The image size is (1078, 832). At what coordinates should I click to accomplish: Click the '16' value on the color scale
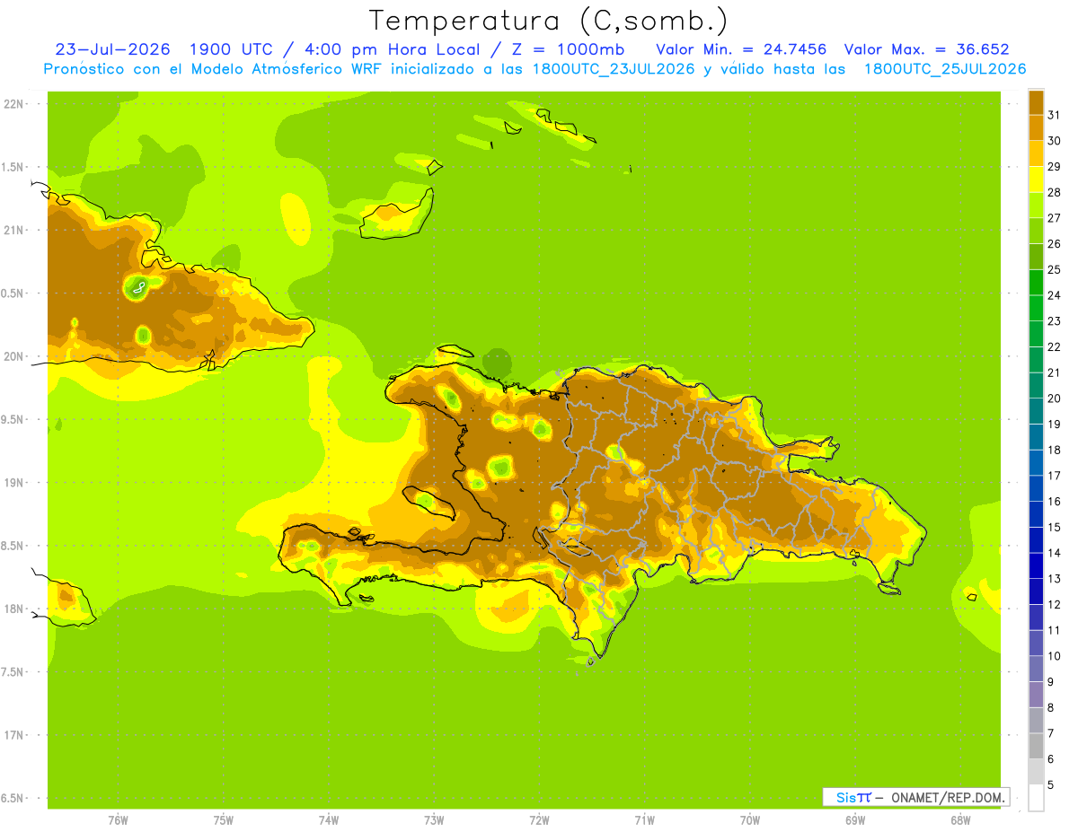pyautogui.click(x=1054, y=502)
